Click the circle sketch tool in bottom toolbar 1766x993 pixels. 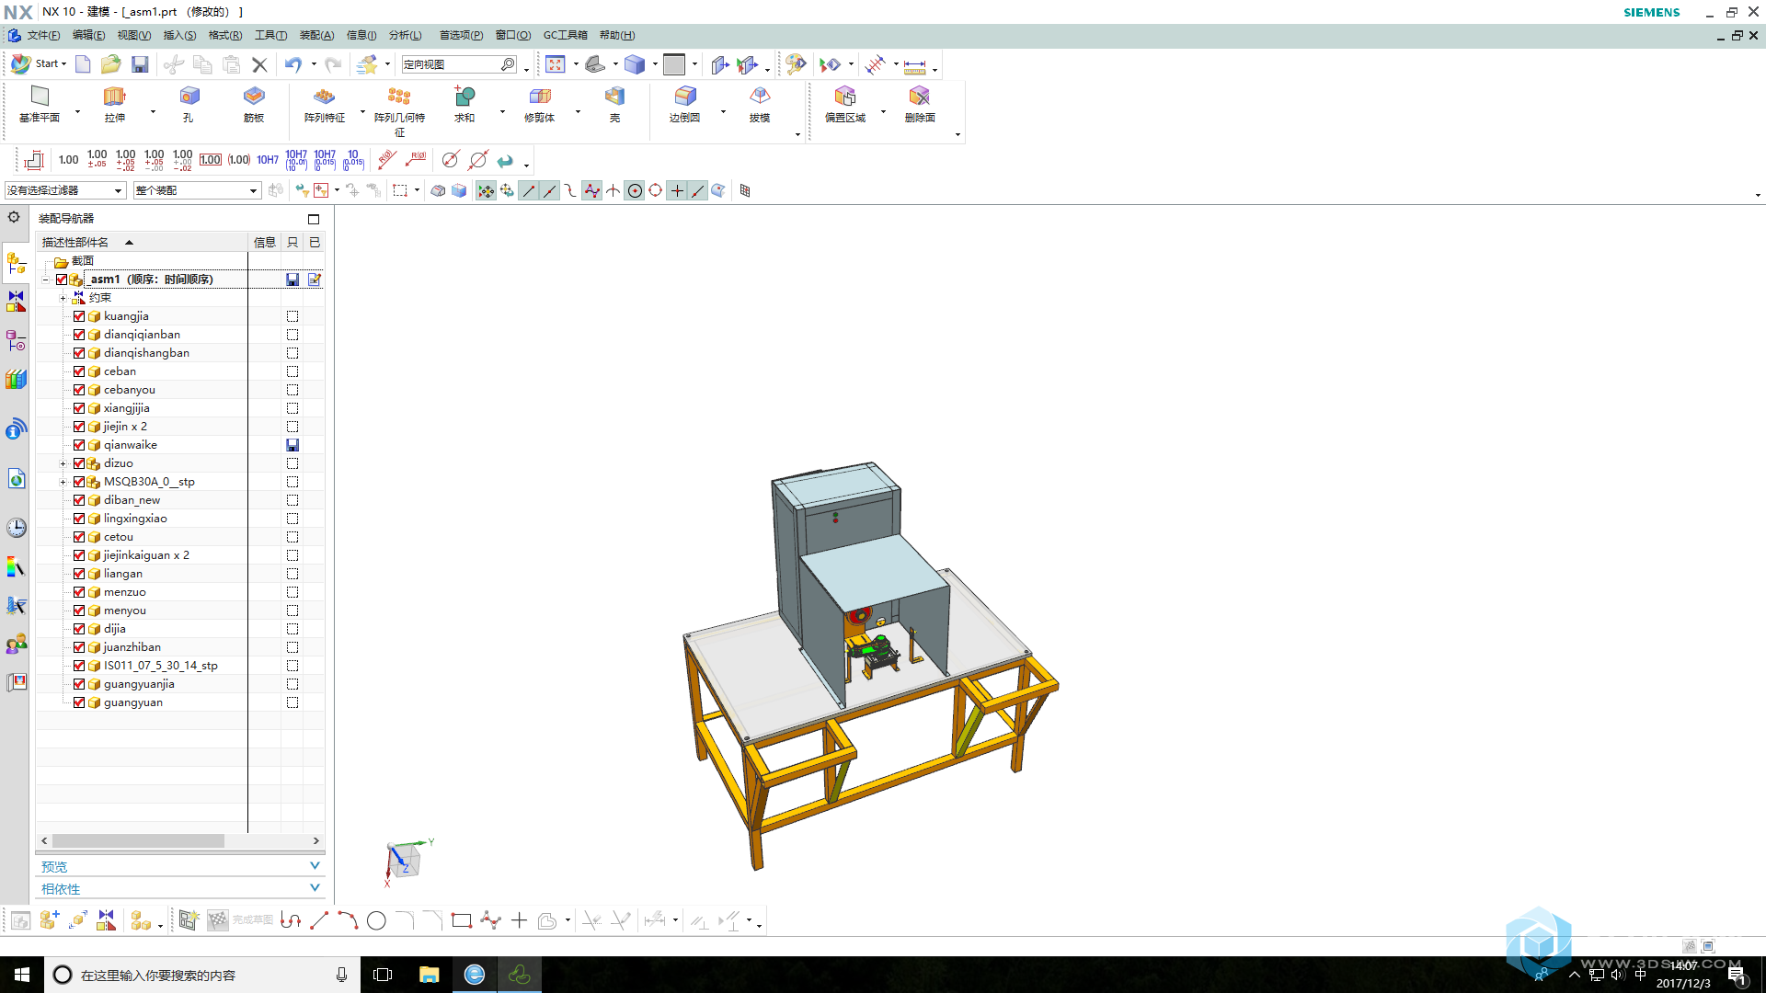pyautogui.click(x=376, y=920)
